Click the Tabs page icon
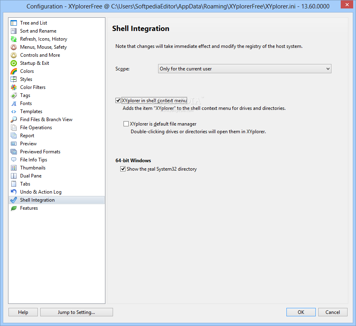This screenshot has width=356, height=326. (x=14, y=184)
